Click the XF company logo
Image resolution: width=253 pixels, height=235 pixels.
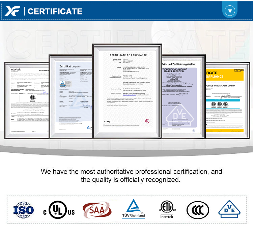pyautogui.click(x=12, y=11)
